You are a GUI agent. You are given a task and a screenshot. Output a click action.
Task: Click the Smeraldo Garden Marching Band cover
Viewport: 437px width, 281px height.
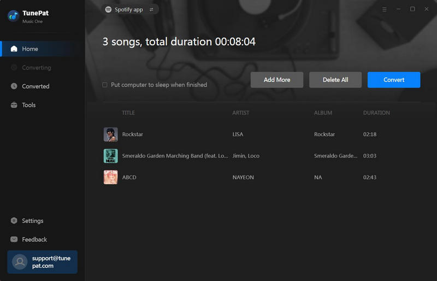(x=111, y=156)
